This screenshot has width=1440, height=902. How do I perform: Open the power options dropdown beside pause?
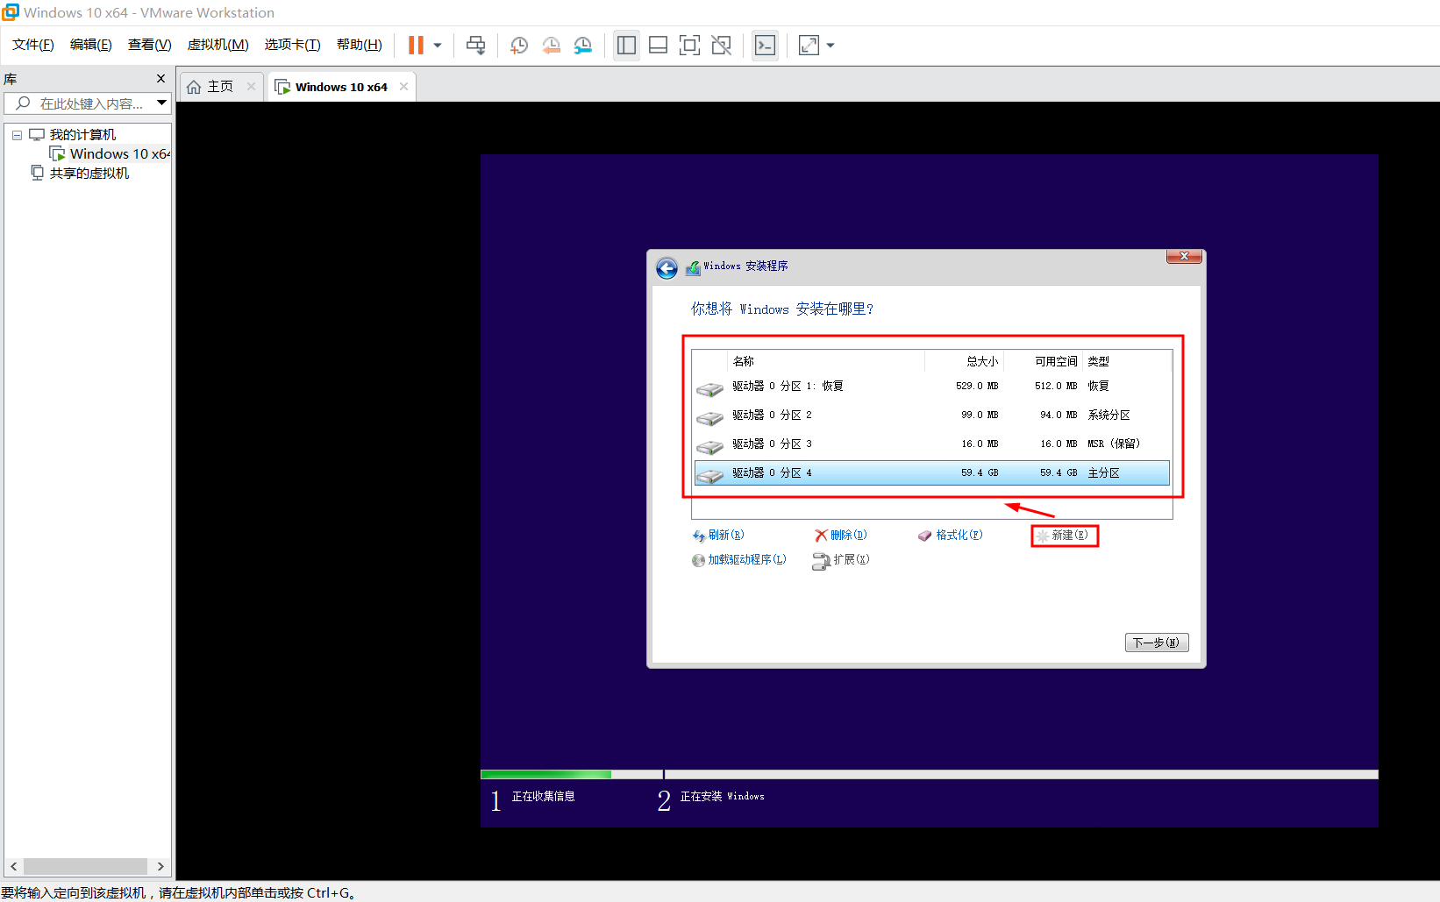[438, 45]
